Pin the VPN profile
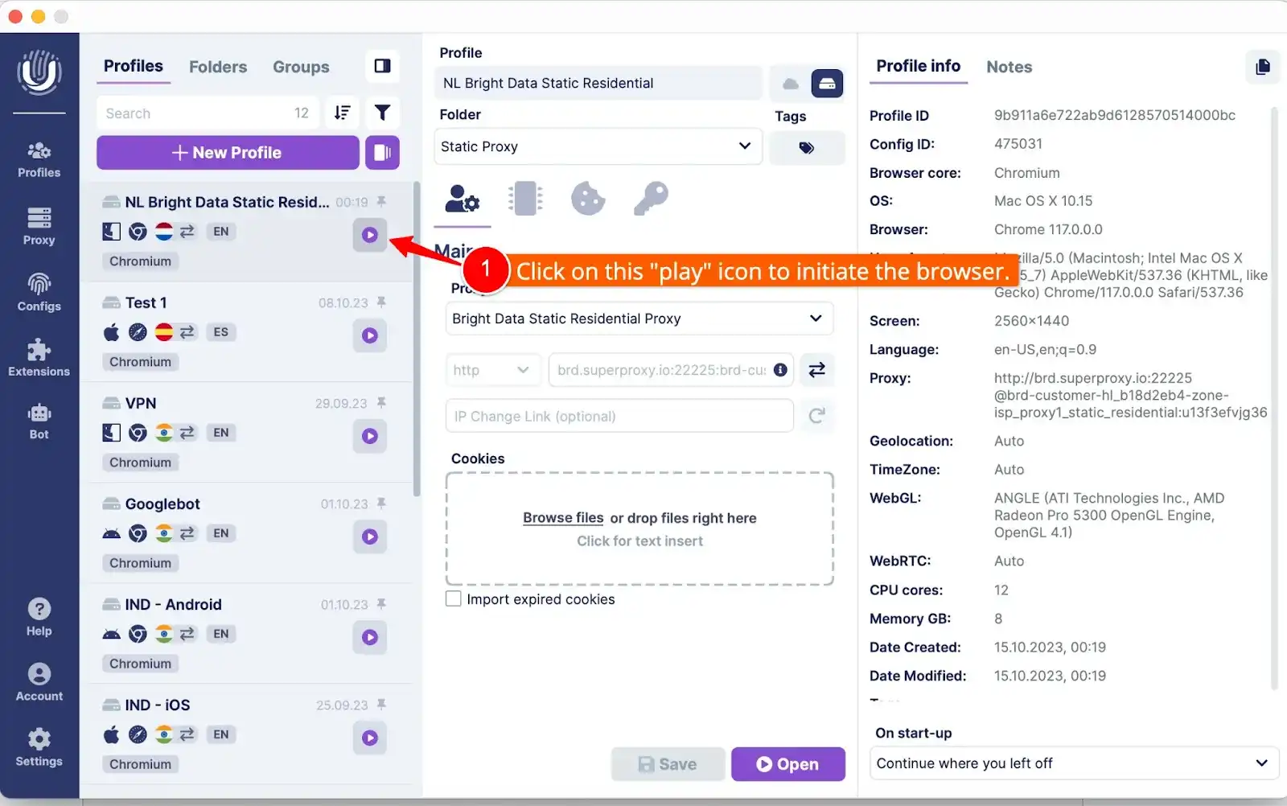 [x=381, y=402]
